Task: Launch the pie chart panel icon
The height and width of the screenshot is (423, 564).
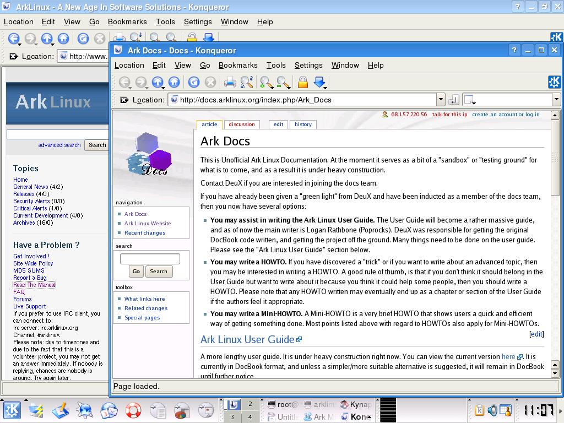Action: coord(182,410)
